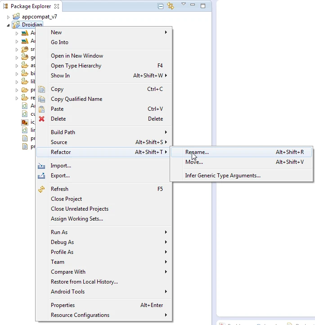Maximize the Package Explorer view
Viewport: 315px width, 325px height.
(203, 6)
